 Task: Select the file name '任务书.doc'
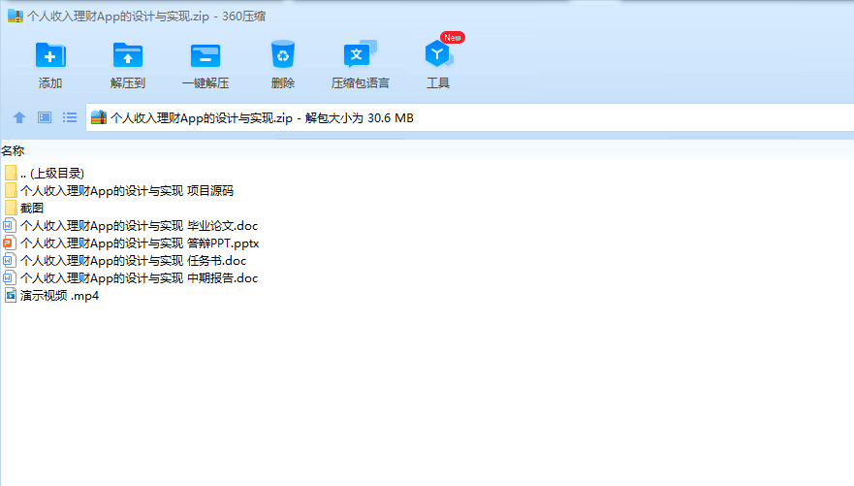(x=134, y=260)
